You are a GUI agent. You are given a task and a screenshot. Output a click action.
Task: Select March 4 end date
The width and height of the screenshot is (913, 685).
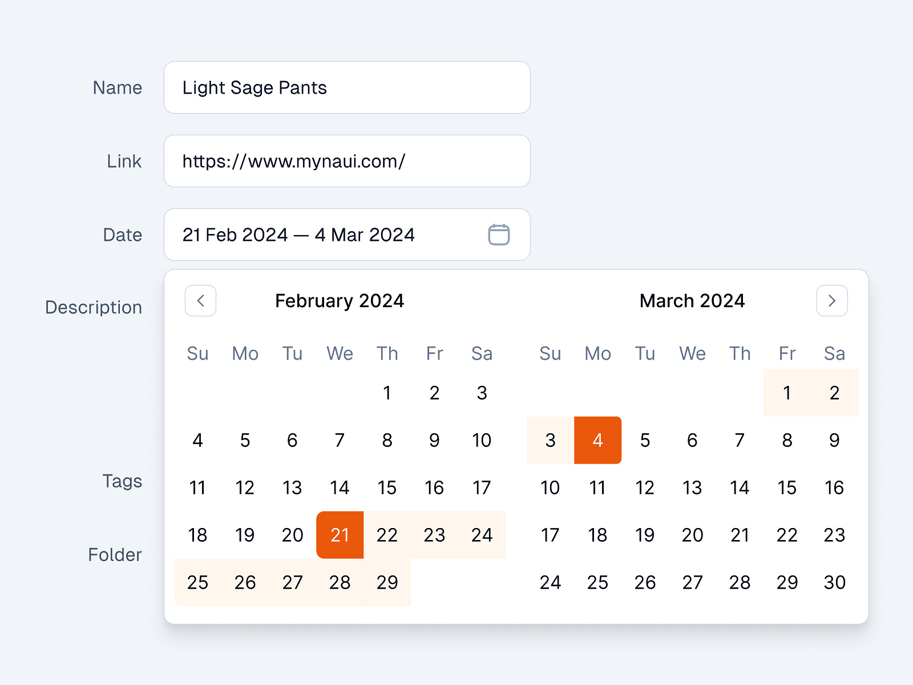[x=597, y=440]
